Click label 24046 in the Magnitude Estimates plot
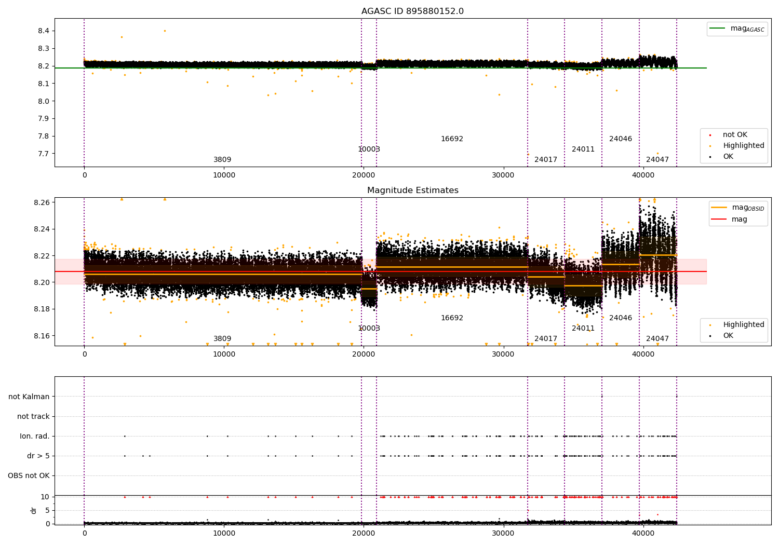779x545 pixels. click(x=621, y=318)
